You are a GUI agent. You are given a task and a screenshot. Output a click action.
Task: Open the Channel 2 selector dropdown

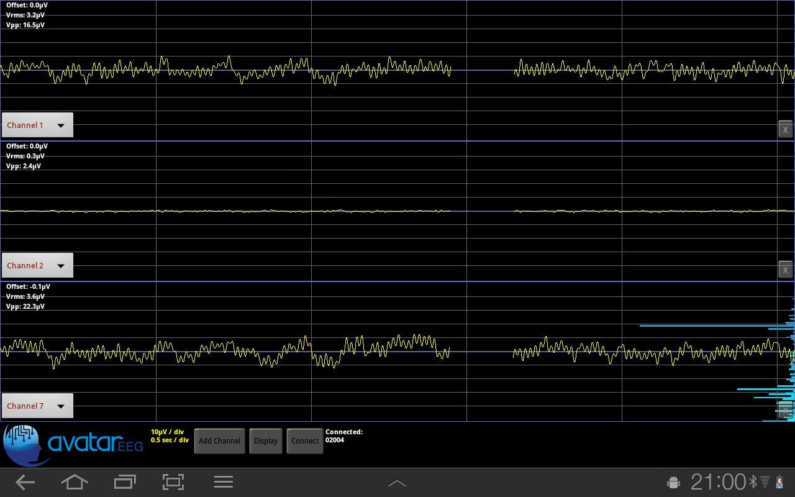click(37, 265)
